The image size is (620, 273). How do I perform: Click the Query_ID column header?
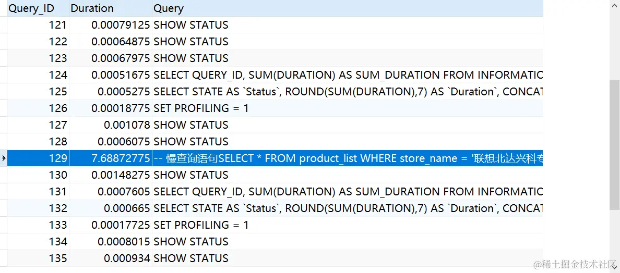[x=38, y=8]
